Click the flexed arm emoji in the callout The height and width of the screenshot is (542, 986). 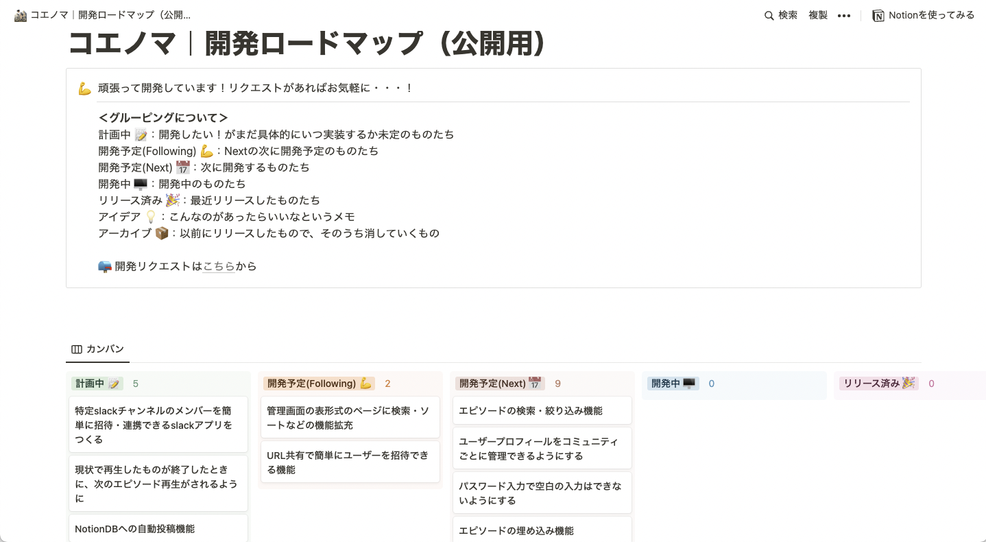[84, 89]
